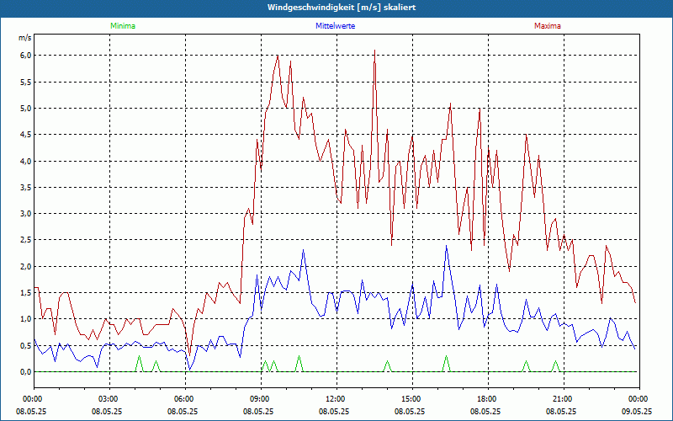Click the '00:00' label above date 09.05.25
The image size is (673, 421).
tap(639, 399)
